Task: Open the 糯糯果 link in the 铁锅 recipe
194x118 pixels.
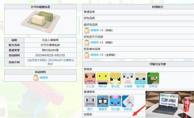Action: (95, 30)
